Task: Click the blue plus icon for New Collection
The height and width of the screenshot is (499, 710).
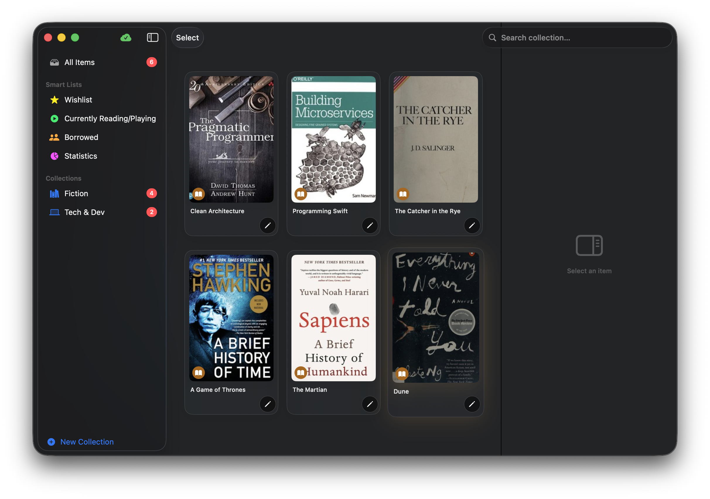Action: coord(51,442)
